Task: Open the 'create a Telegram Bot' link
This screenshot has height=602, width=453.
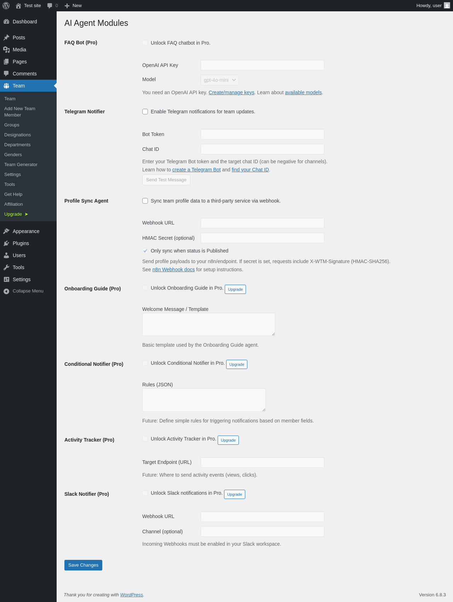Action: pos(196,170)
